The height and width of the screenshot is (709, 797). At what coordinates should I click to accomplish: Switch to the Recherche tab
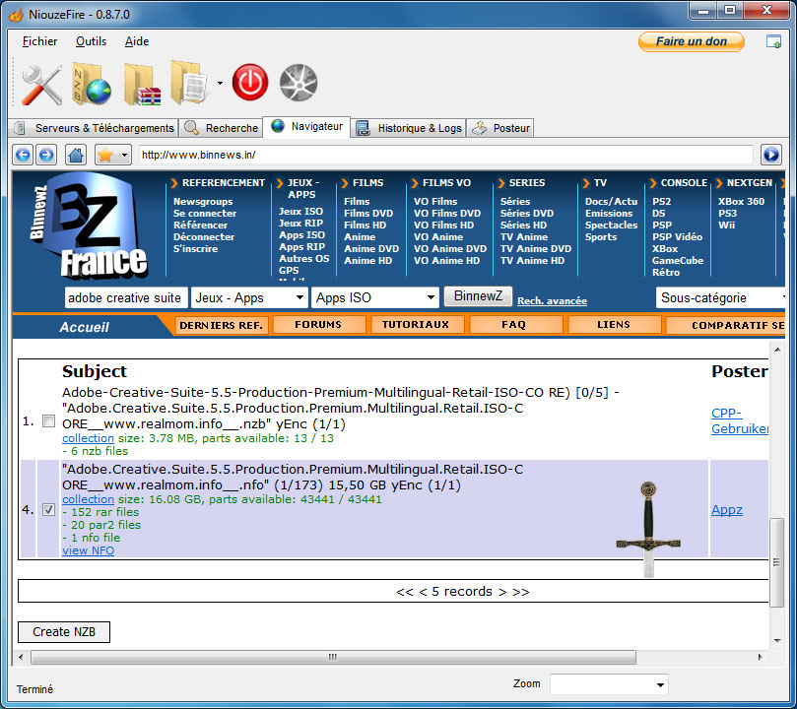click(221, 128)
